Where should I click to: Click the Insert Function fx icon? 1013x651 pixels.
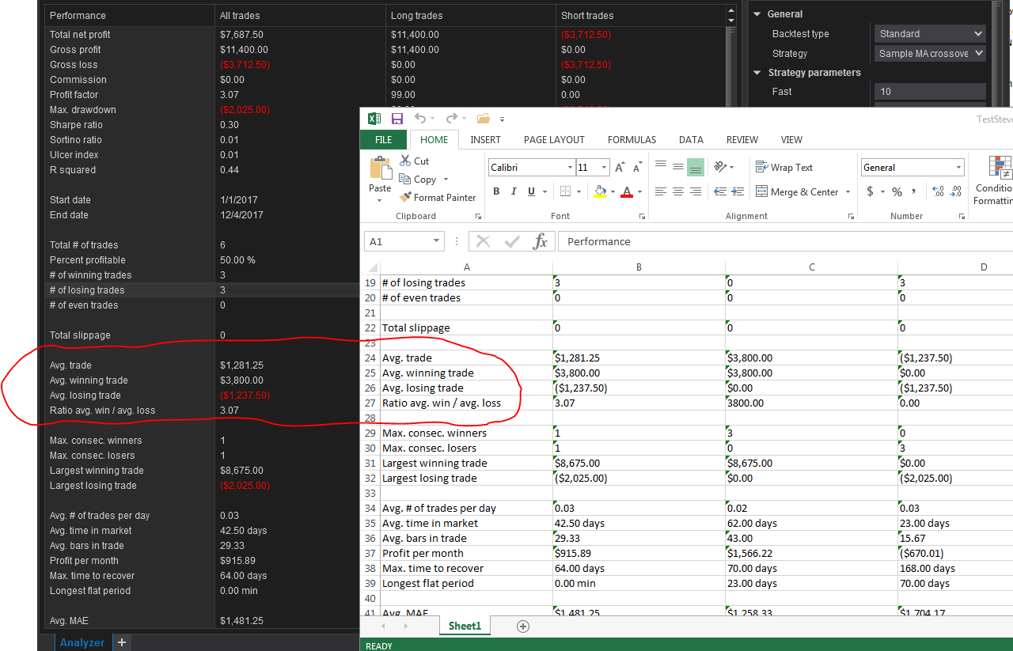click(540, 241)
